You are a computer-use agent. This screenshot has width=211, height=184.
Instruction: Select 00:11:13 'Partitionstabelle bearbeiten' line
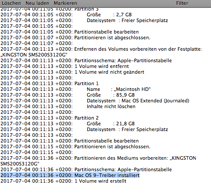click(70, 141)
